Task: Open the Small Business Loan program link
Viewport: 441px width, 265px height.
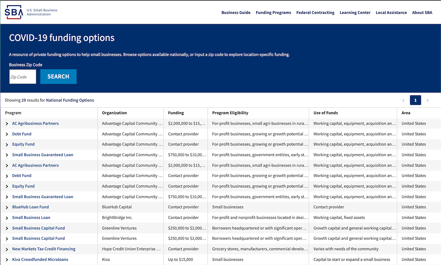Action: (31, 218)
